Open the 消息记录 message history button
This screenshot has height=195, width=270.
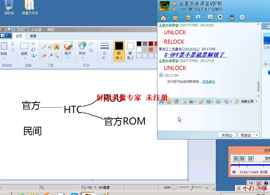pyautogui.click(x=244, y=102)
